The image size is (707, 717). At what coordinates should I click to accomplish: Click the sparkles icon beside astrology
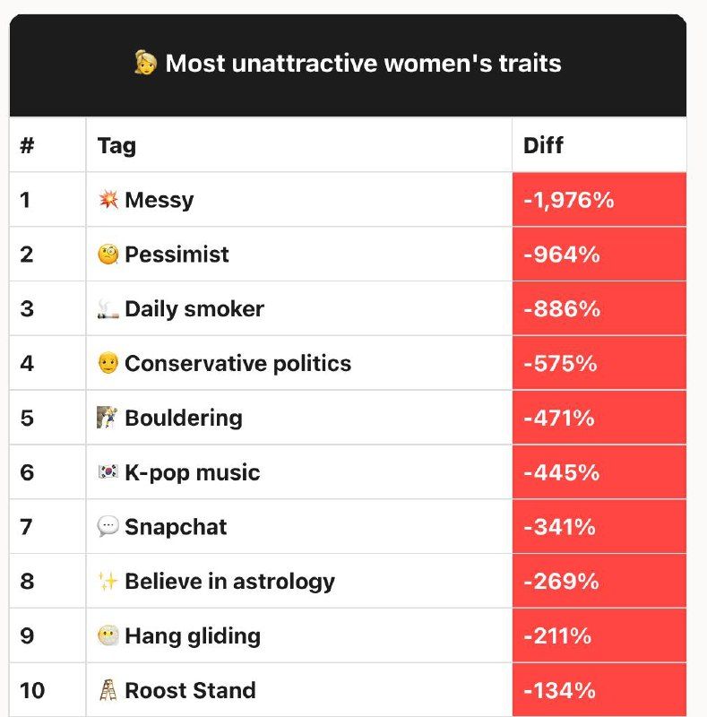click(x=108, y=582)
